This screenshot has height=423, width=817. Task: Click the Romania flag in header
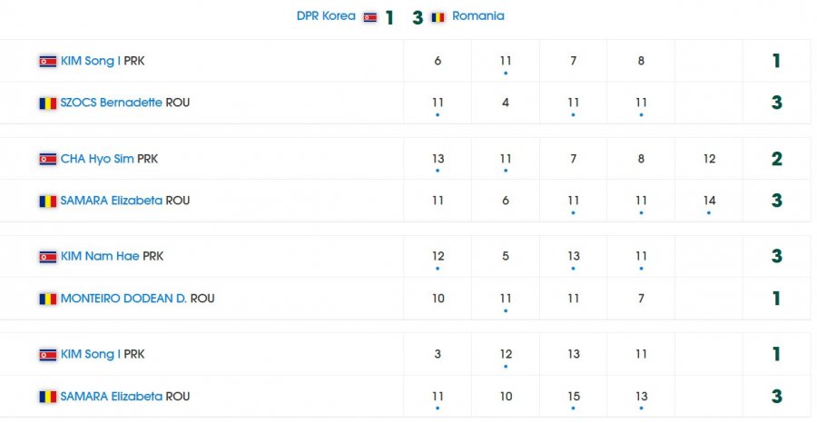(x=438, y=17)
